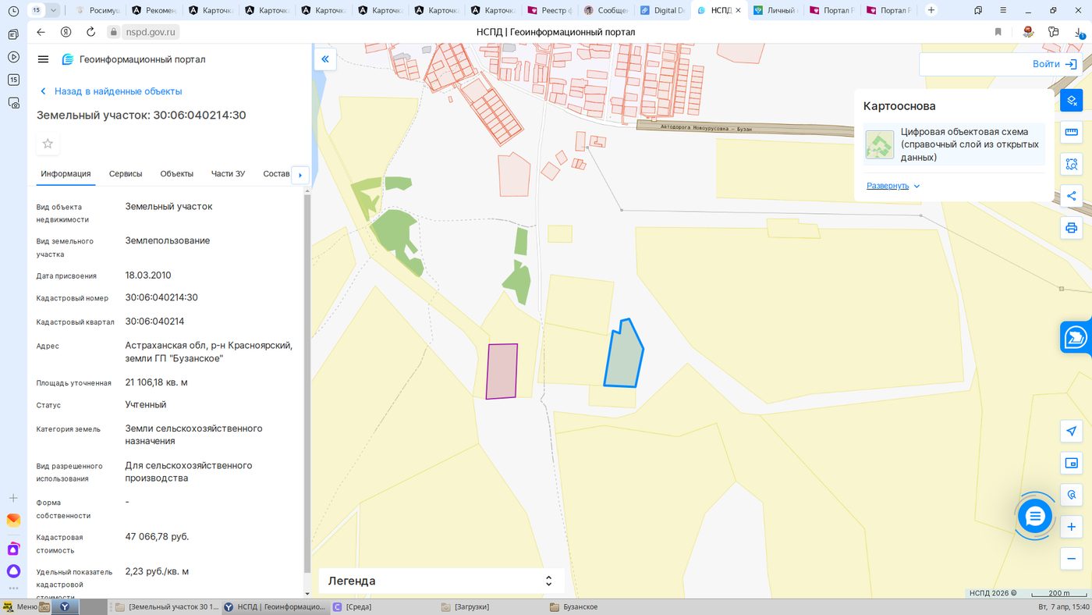
Task: Locate my position with arrow icon
Action: 1072,432
